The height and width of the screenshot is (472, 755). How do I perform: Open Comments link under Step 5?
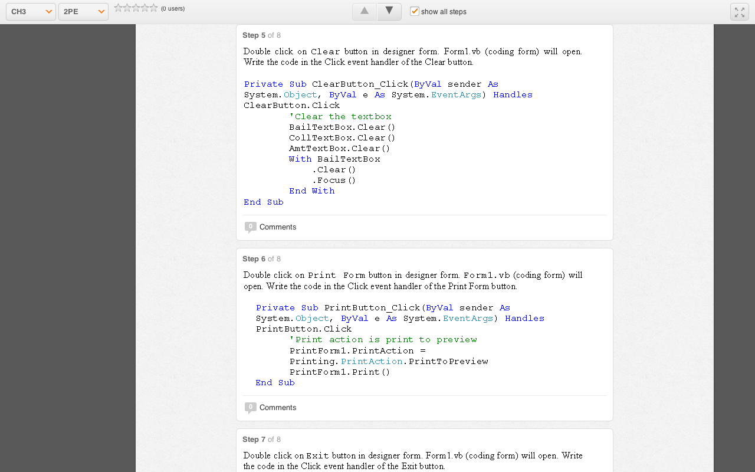point(278,227)
